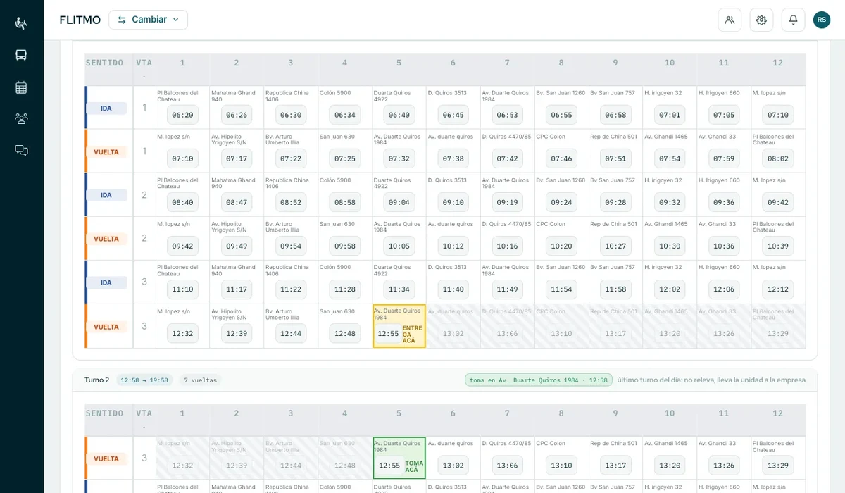Click the 08:02 time field
845x493 pixels.
[777, 158]
